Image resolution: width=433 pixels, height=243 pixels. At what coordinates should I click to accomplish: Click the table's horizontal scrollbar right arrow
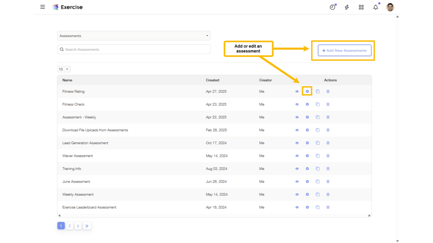coord(369,215)
